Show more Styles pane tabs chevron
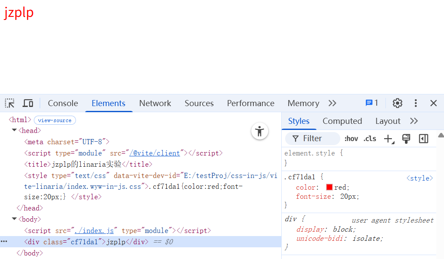The height and width of the screenshot is (259, 444). [x=414, y=121]
